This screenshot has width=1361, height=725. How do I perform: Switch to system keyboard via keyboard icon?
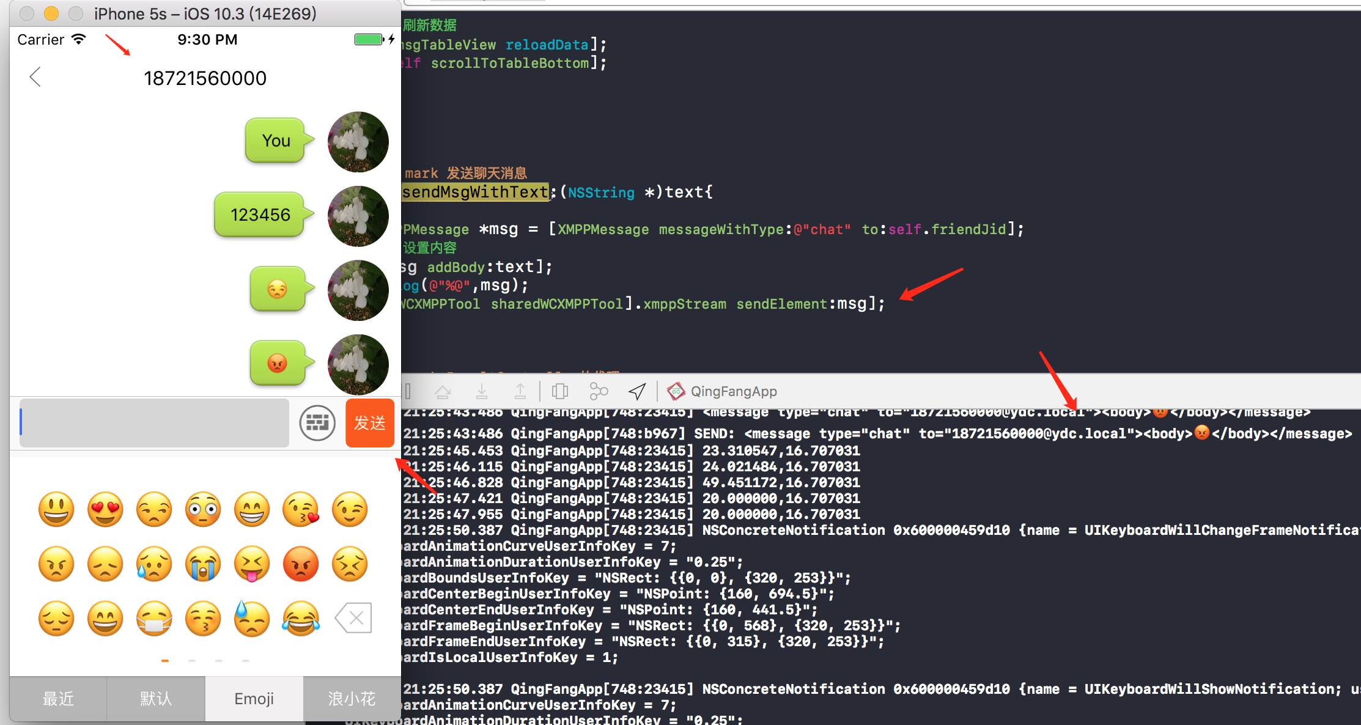(317, 422)
